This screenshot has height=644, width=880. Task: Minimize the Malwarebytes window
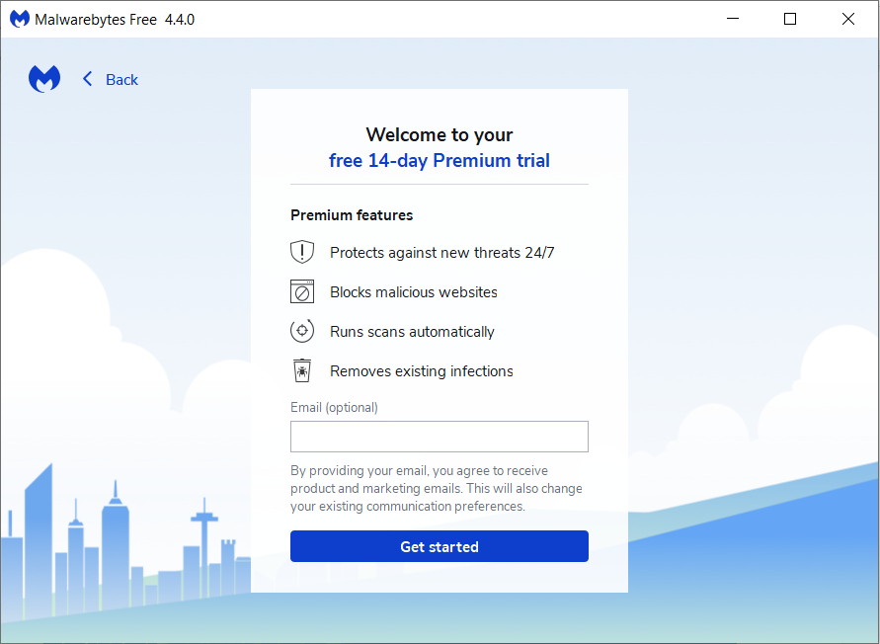[733, 19]
